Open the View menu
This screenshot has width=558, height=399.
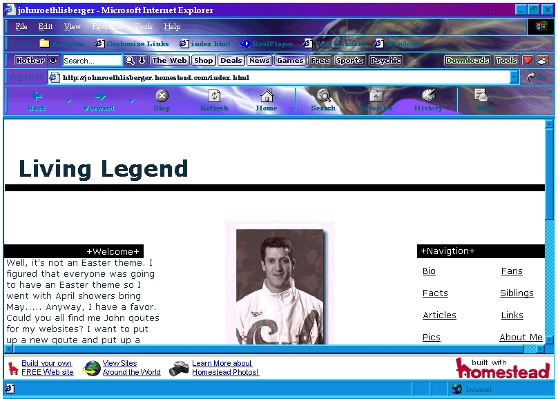click(x=73, y=26)
